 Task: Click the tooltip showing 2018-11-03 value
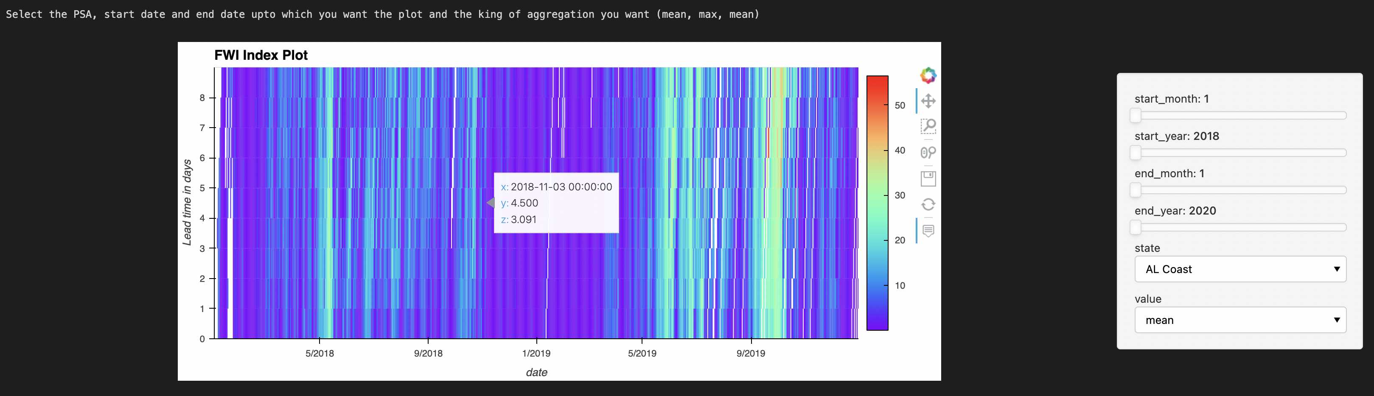(x=556, y=203)
